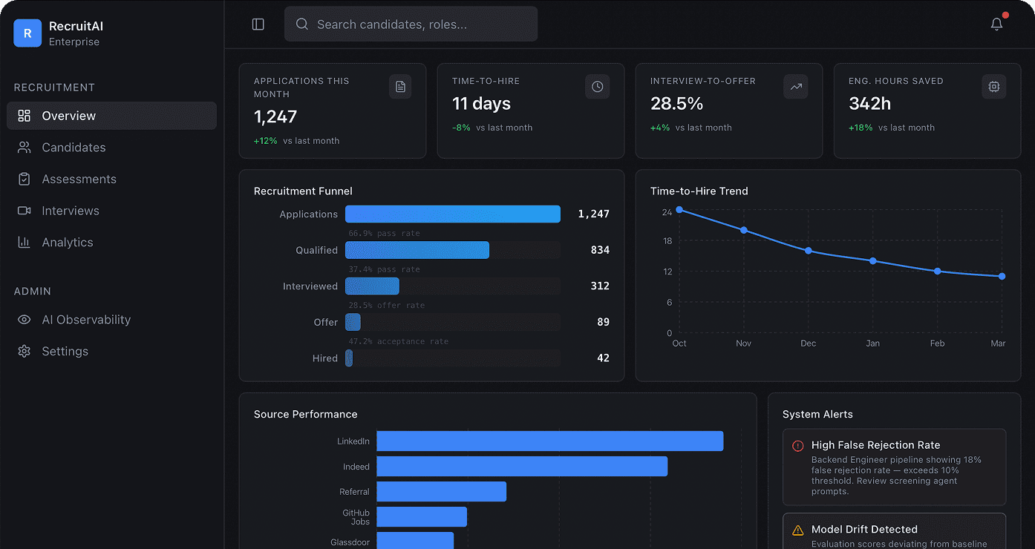Click the Dec data point on trend chart

809,251
